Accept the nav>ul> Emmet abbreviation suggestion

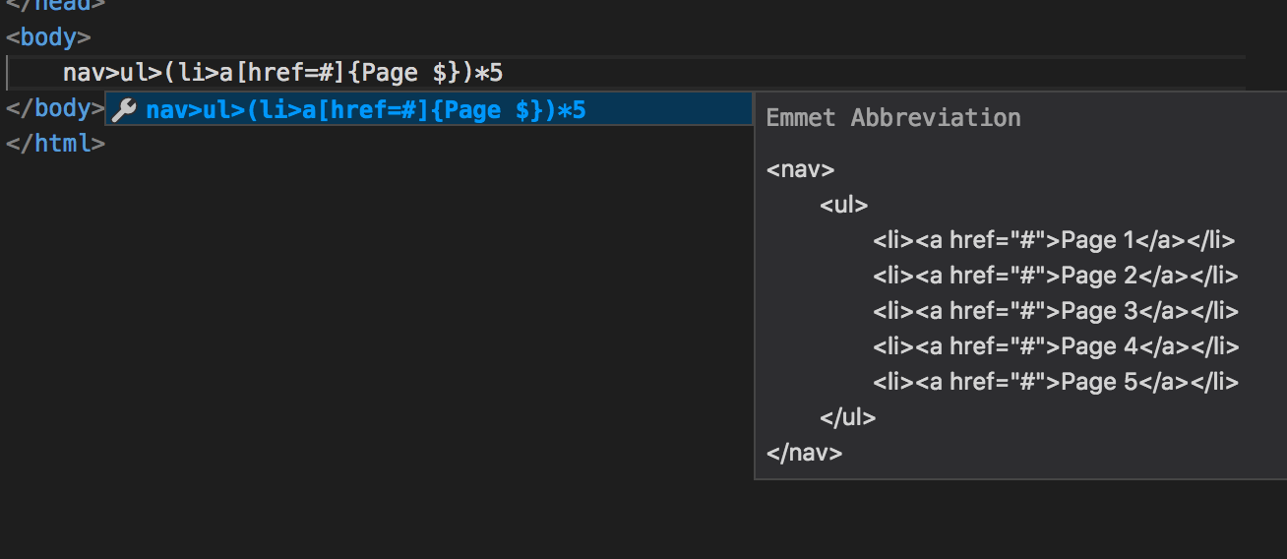(x=430, y=110)
